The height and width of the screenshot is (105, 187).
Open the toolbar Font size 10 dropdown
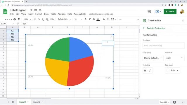pos(78,19)
